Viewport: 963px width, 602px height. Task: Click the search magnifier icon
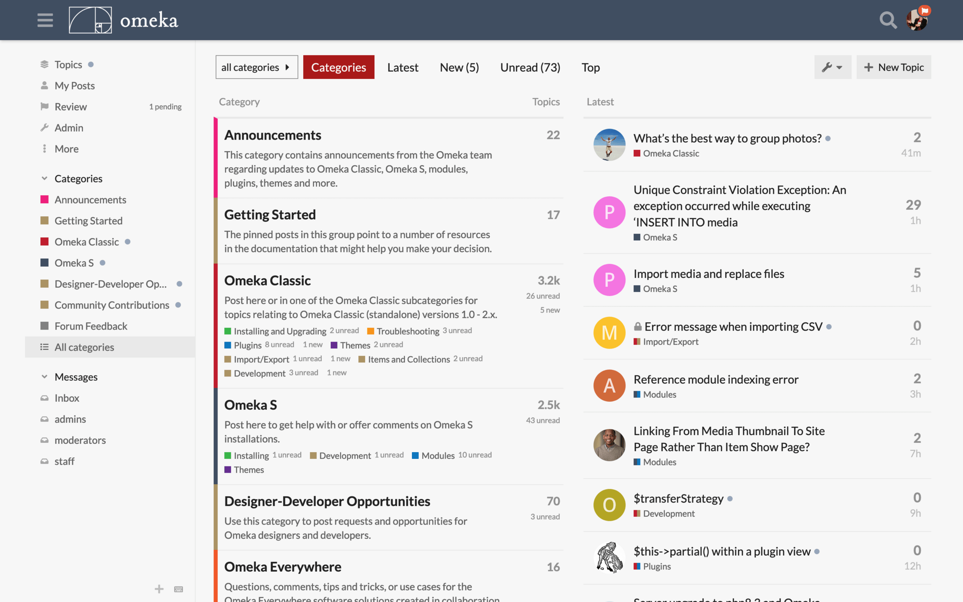(887, 20)
